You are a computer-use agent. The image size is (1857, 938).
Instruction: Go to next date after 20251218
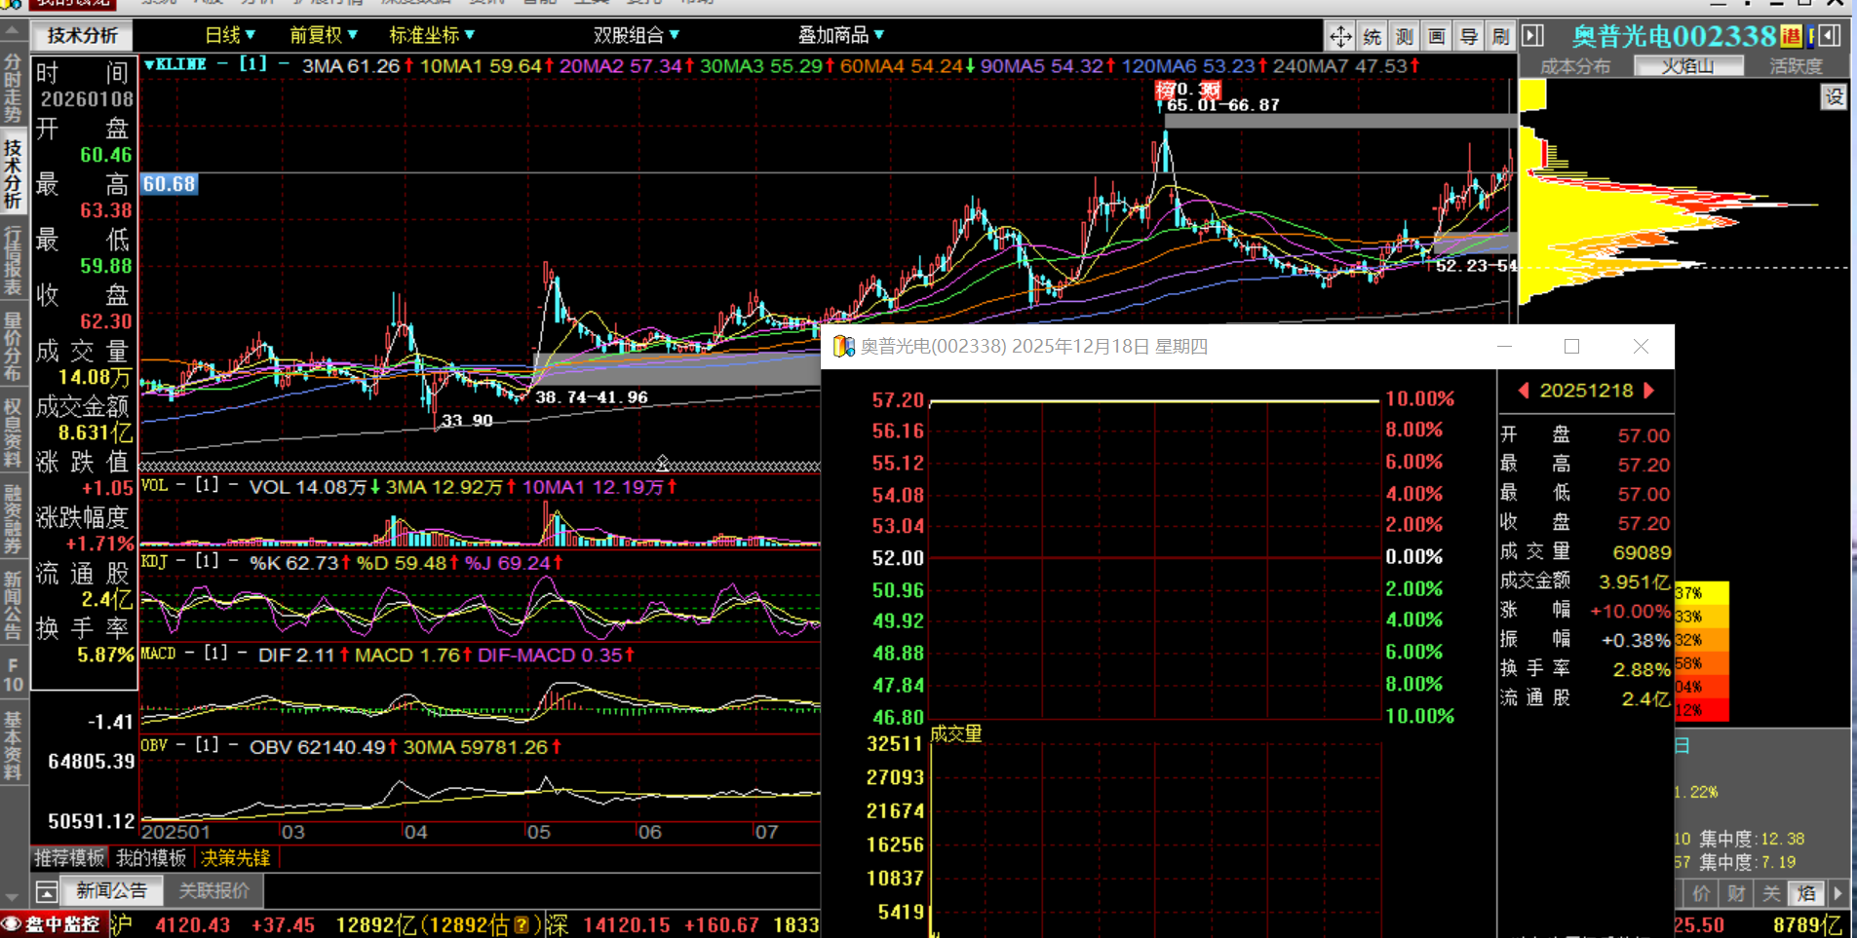(x=1649, y=391)
